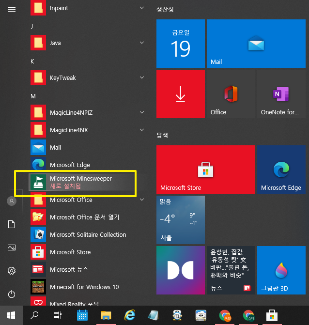Launch Internet Explorer from the taskbar

[130, 315]
